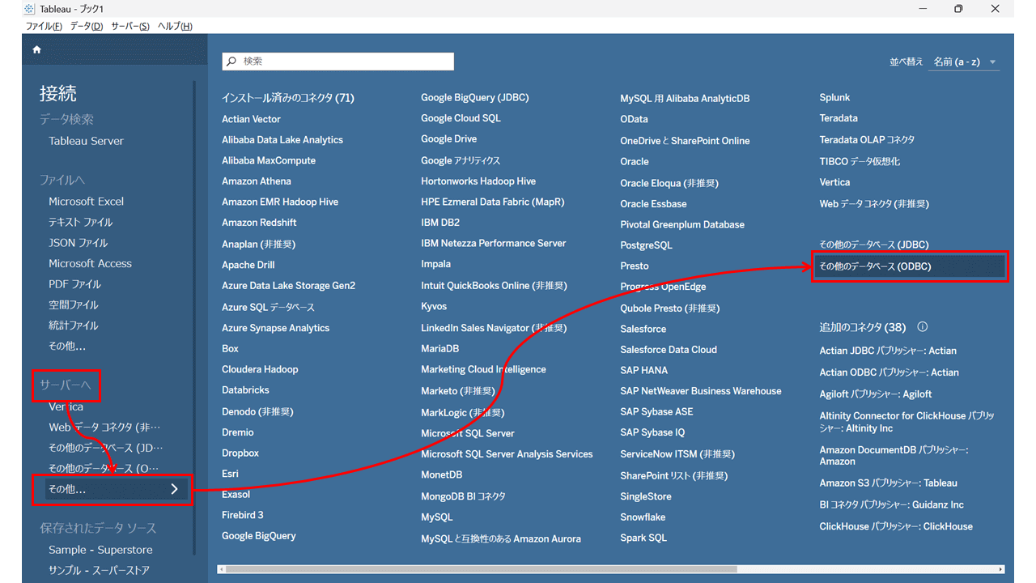The width and height of the screenshot is (1036, 583).
Task: Select テキスト ファイル in the sidebar
Action: (x=80, y=222)
